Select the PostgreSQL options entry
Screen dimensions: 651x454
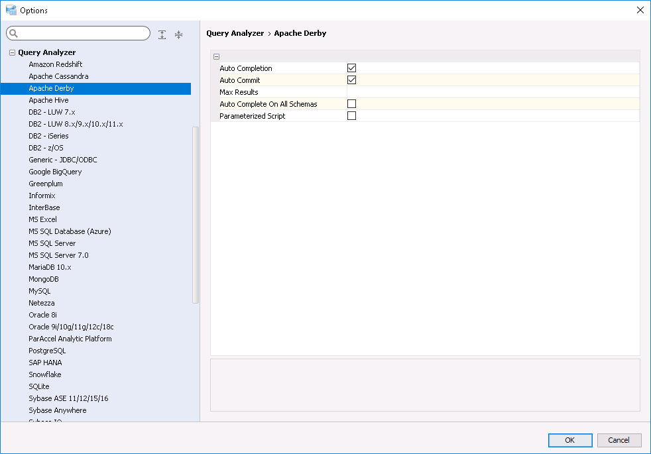pyautogui.click(x=47, y=351)
